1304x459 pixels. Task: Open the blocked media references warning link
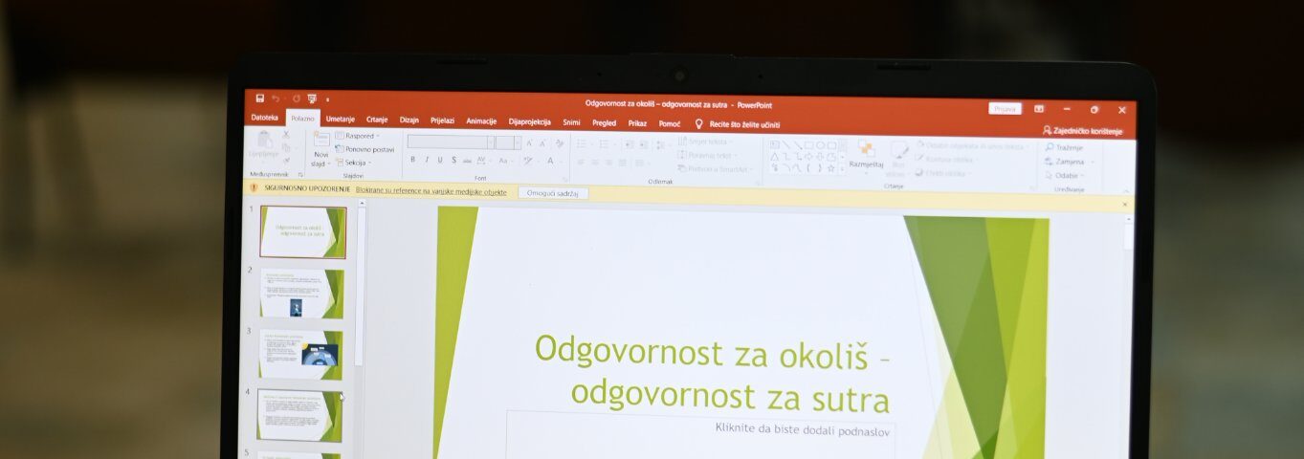tap(431, 191)
